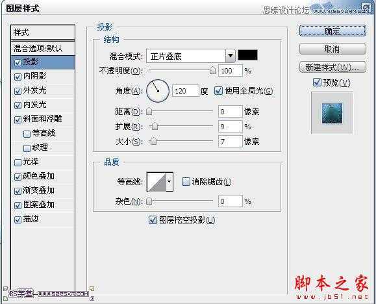Select the 投影 style row label
The width and height of the screenshot is (376, 304).
point(31,62)
